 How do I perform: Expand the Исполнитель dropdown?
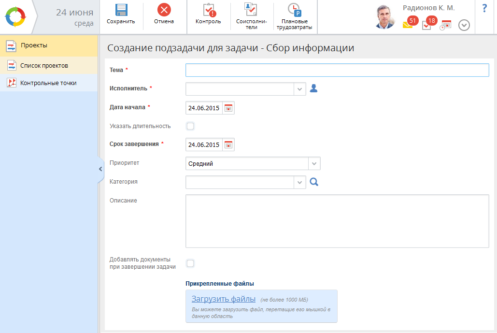coord(299,89)
